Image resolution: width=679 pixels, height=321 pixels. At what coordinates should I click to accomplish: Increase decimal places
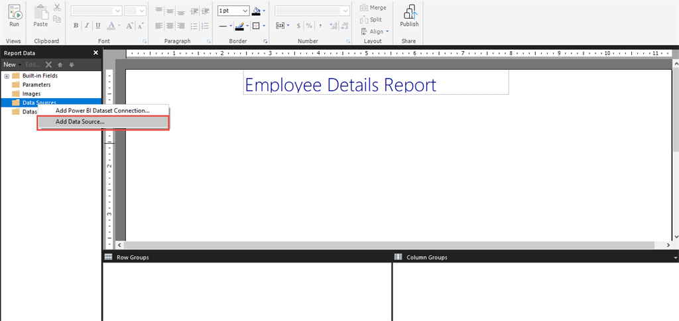(334, 26)
